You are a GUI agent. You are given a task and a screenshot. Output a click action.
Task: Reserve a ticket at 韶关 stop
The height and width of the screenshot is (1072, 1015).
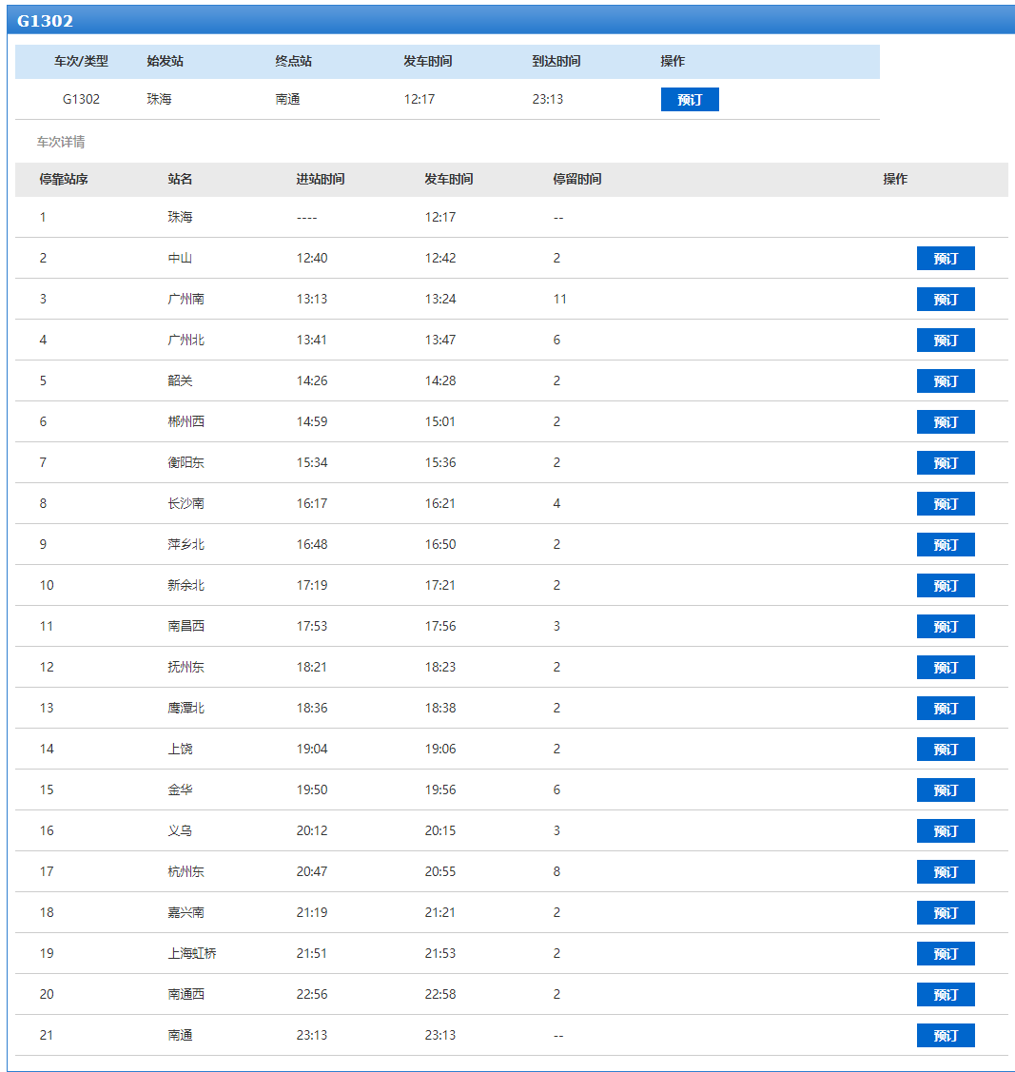[945, 381]
